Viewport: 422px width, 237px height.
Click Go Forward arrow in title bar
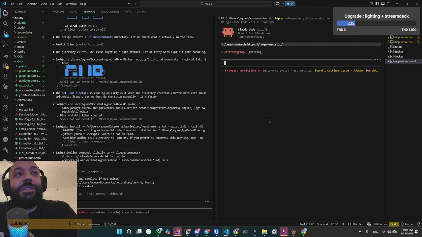(136, 4)
